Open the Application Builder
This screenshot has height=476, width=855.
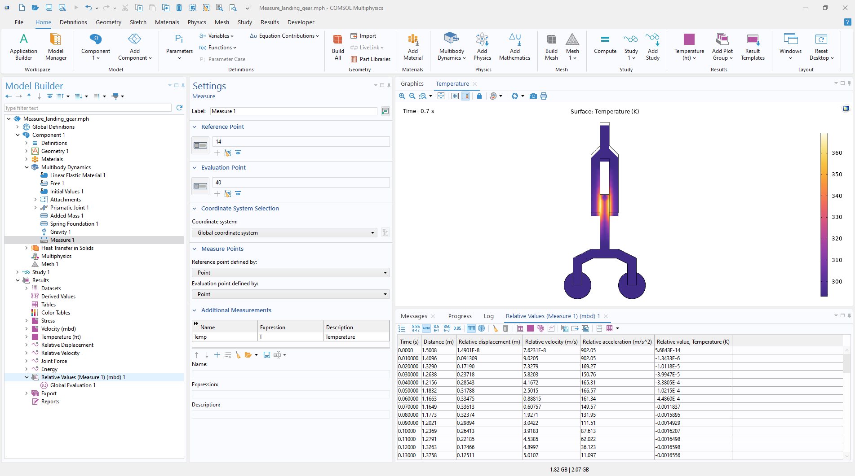[24, 46]
